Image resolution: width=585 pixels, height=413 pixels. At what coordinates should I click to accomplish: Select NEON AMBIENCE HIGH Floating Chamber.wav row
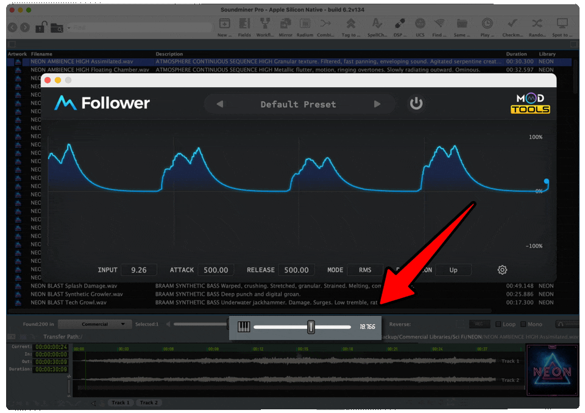click(x=289, y=70)
